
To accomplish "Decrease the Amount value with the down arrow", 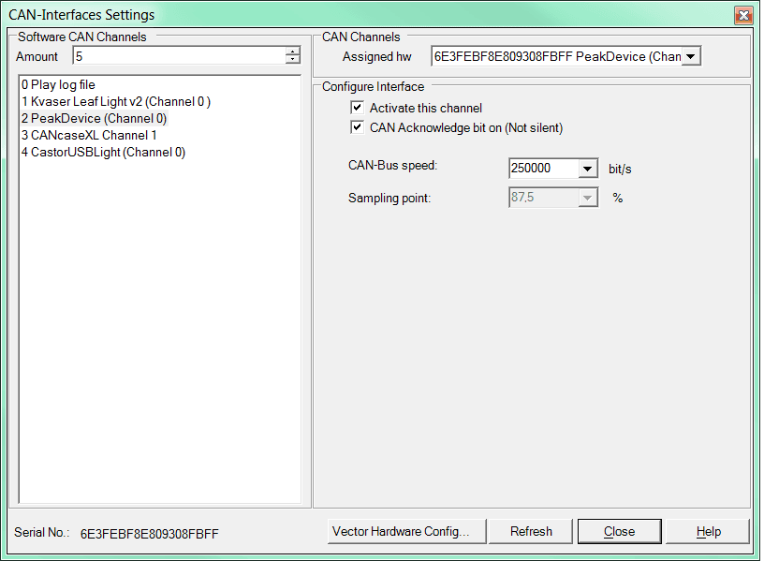I will [x=293, y=60].
